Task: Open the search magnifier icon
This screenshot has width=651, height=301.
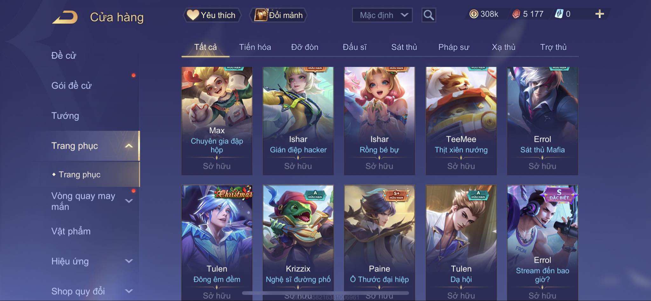Action: point(428,15)
